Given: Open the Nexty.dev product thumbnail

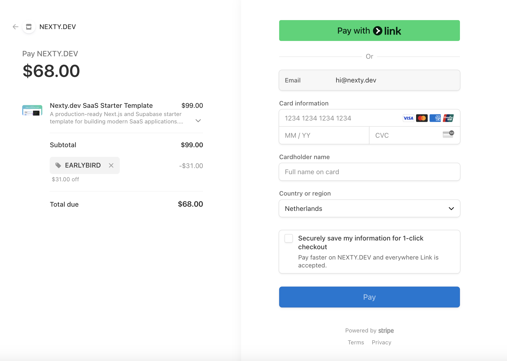Looking at the screenshot, I should click(x=32, y=110).
